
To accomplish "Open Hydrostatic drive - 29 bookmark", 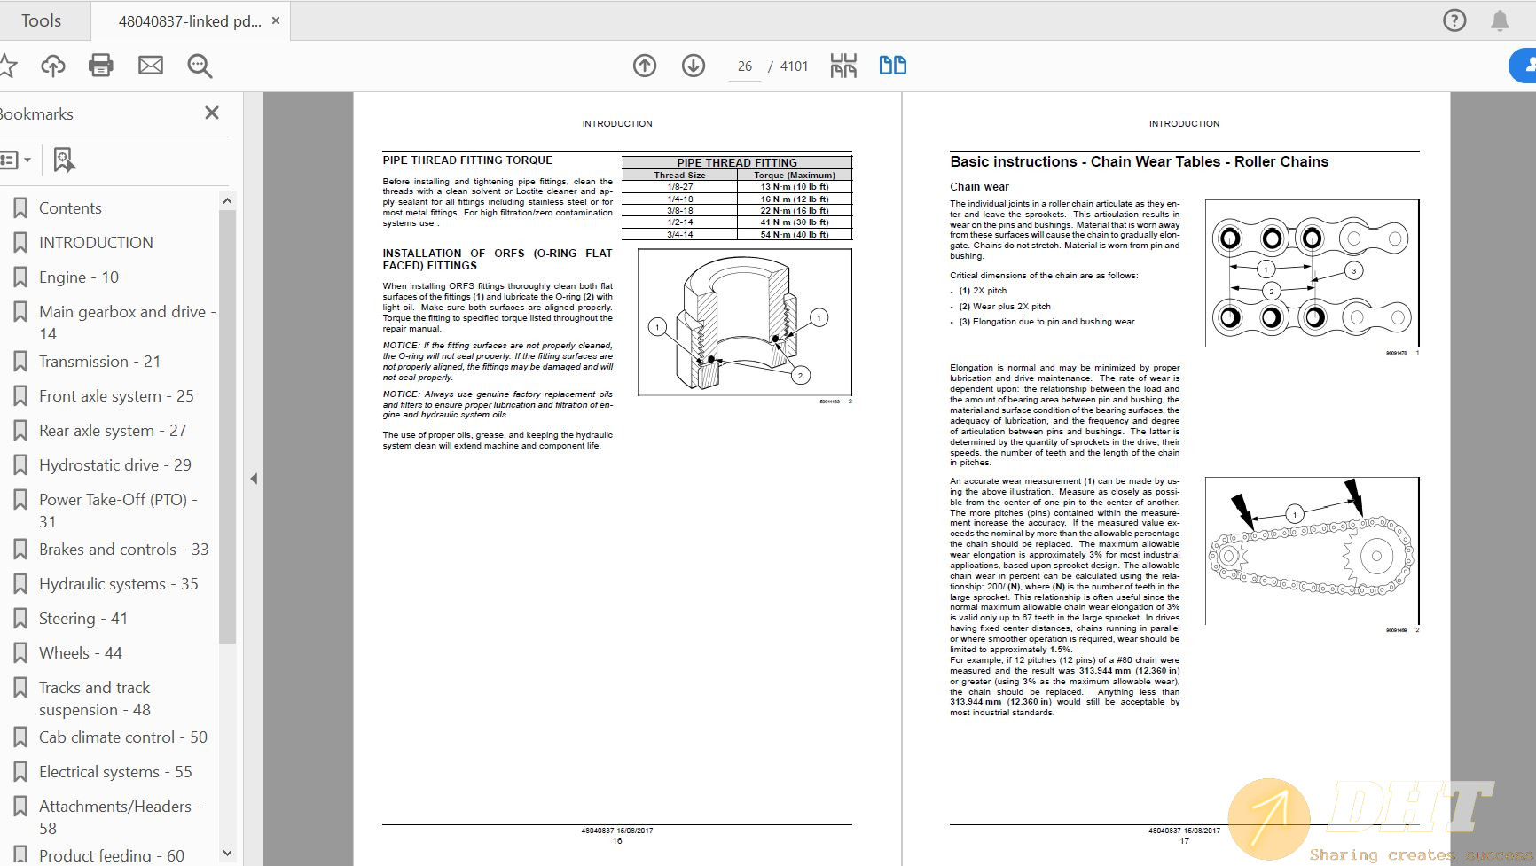I will pyautogui.click(x=115, y=465).
